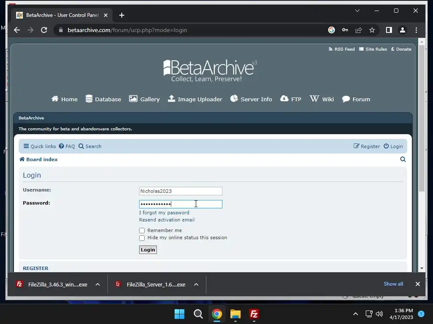Click the magnifier search icon beside Board index

[403, 159]
